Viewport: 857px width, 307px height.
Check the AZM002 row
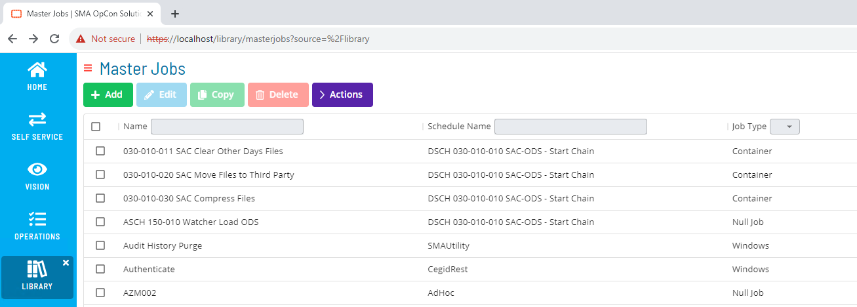100,293
